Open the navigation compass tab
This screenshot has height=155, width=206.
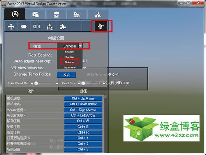15,14
